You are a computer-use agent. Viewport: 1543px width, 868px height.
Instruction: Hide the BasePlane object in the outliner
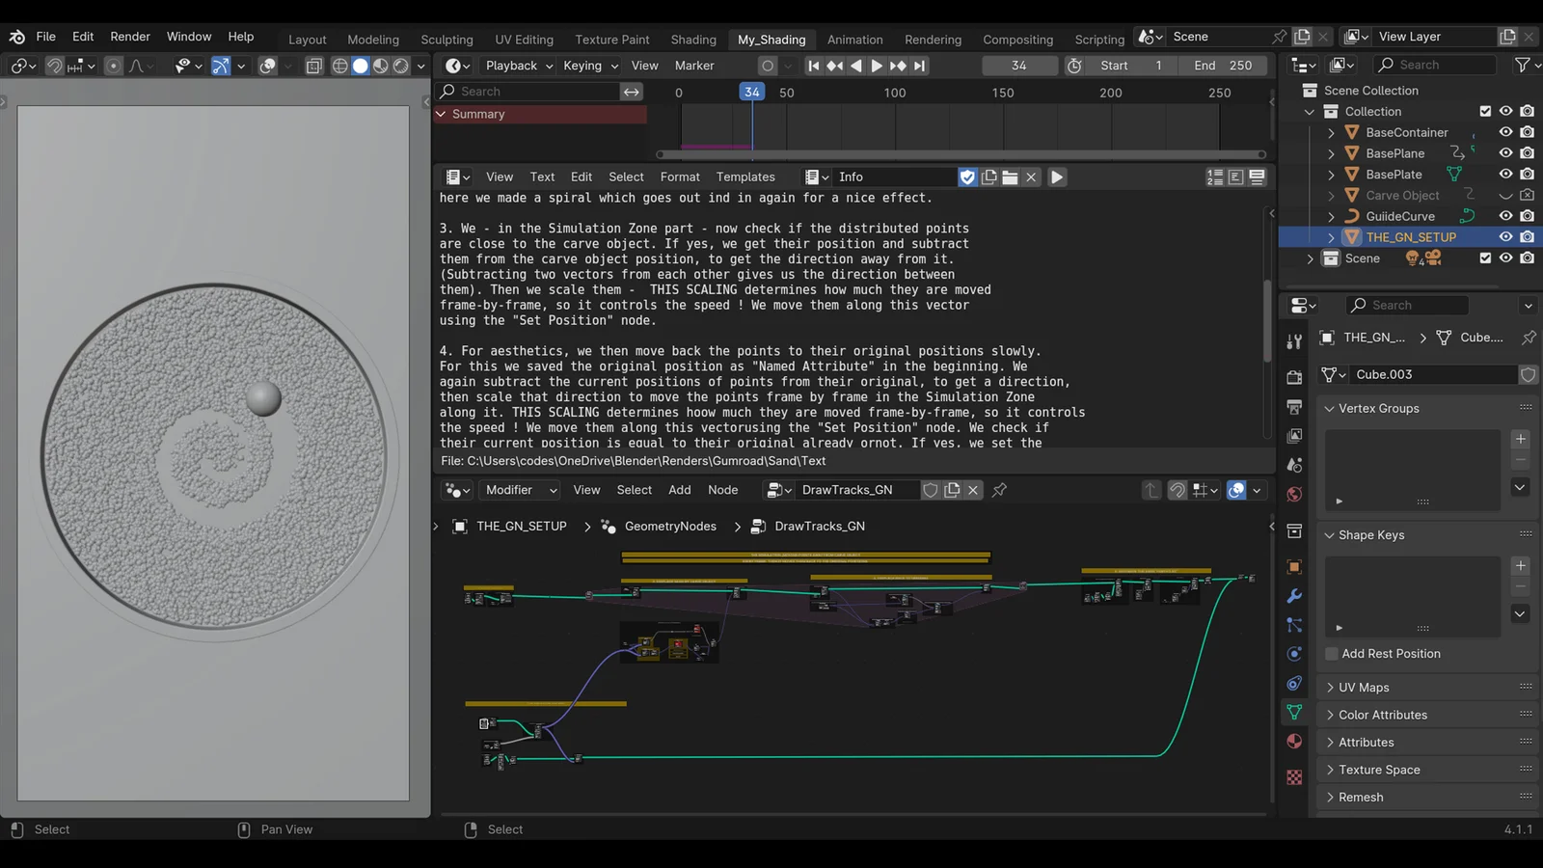(x=1505, y=152)
